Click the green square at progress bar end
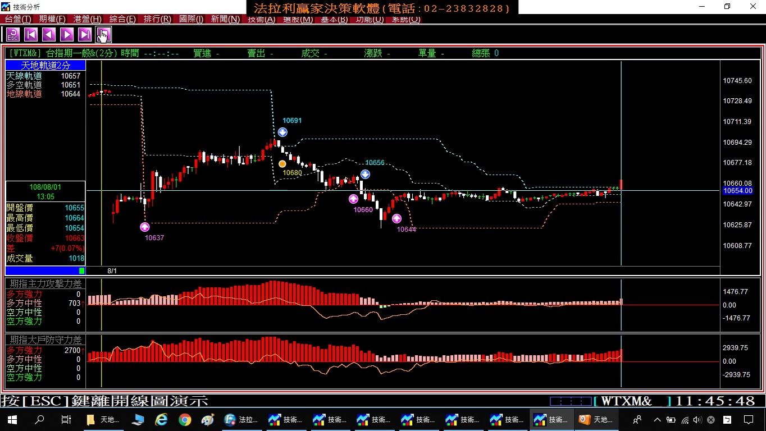The height and width of the screenshot is (431, 766). click(82, 270)
